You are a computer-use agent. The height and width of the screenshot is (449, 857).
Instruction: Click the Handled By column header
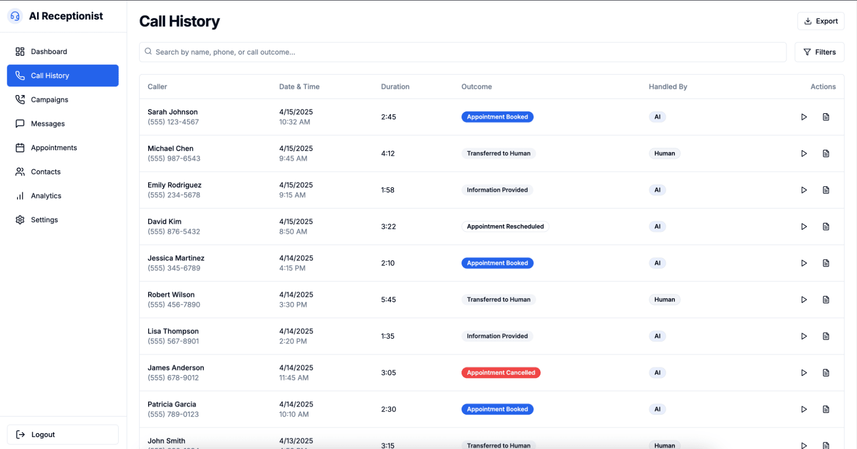[x=668, y=87]
